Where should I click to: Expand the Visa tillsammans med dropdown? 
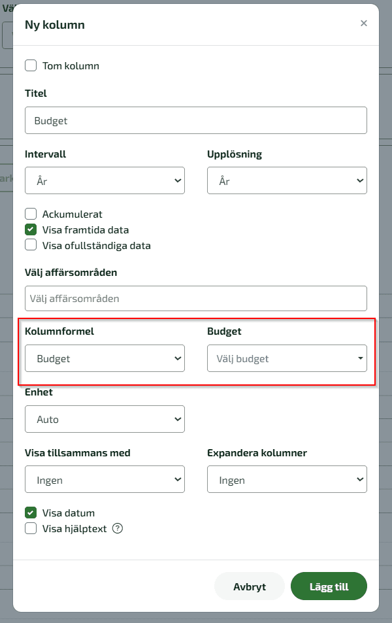pyautogui.click(x=105, y=480)
